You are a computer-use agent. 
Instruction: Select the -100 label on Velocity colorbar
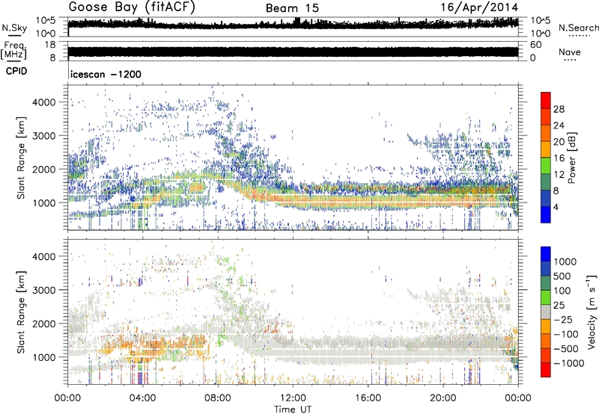(566, 334)
